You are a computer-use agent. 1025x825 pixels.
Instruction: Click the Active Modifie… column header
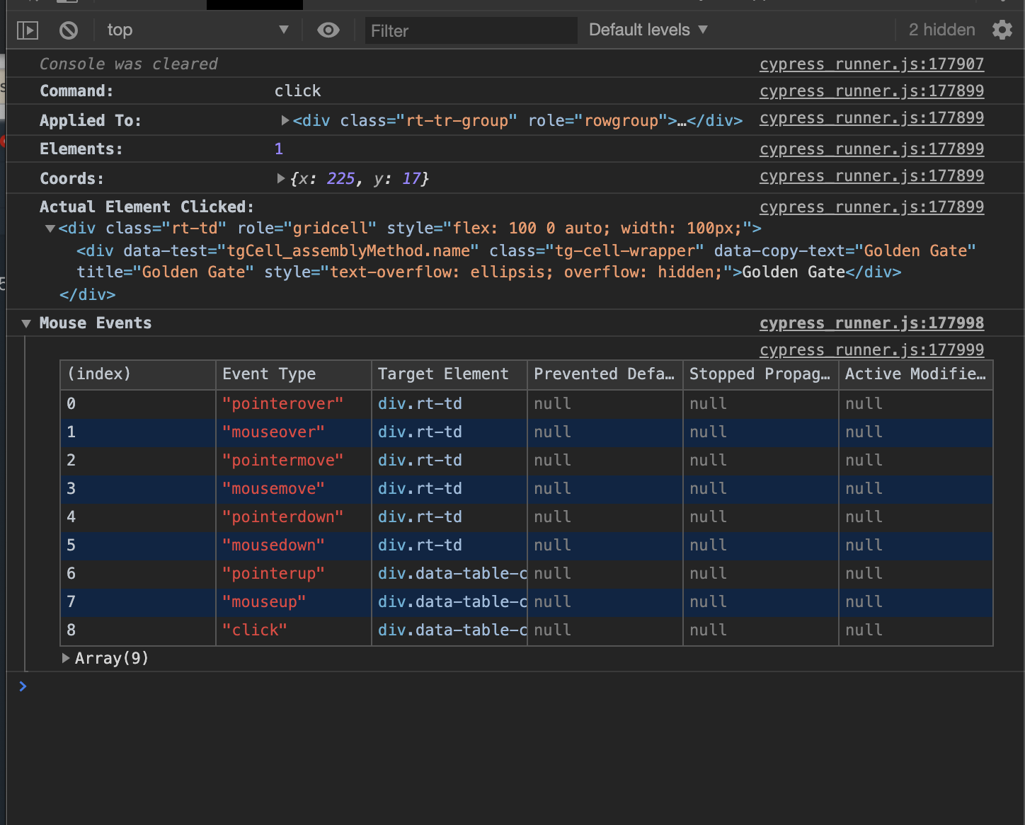pyautogui.click(x=916, y=374)
